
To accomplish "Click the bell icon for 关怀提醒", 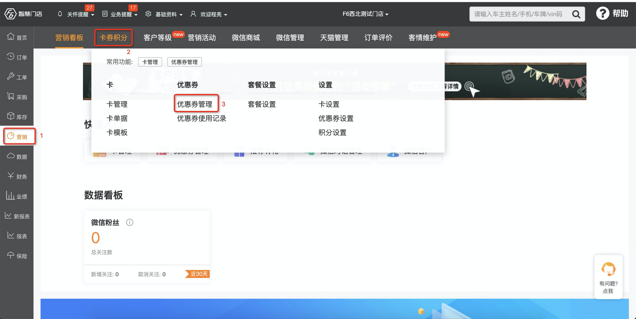I will [60, 14].
